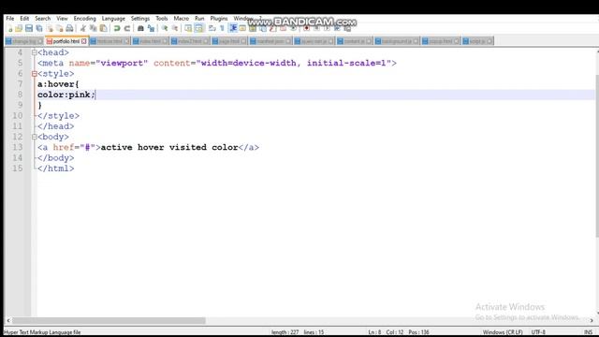
Task: Open the Tools menu
Action: click(x=162, y=19)
